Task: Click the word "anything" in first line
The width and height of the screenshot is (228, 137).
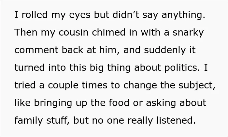Action: pos(182,15)
